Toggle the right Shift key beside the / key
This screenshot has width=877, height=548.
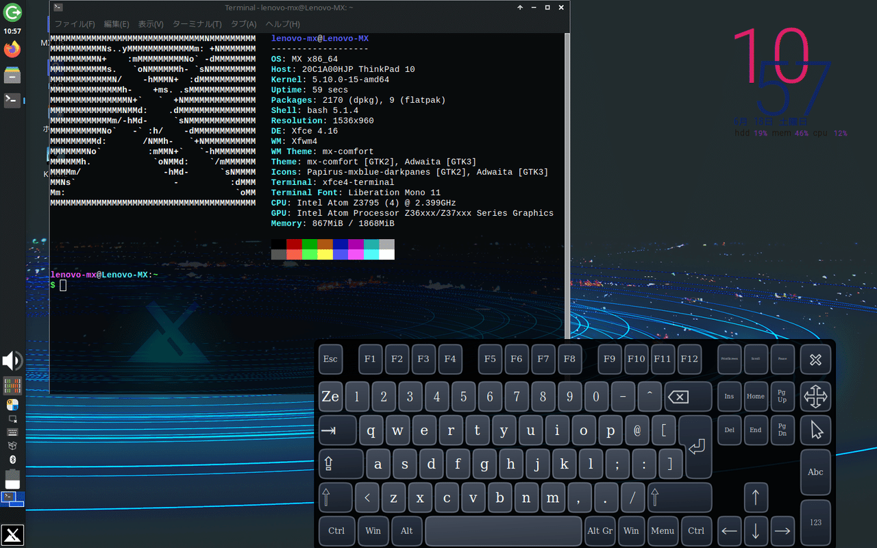[680, 497]
